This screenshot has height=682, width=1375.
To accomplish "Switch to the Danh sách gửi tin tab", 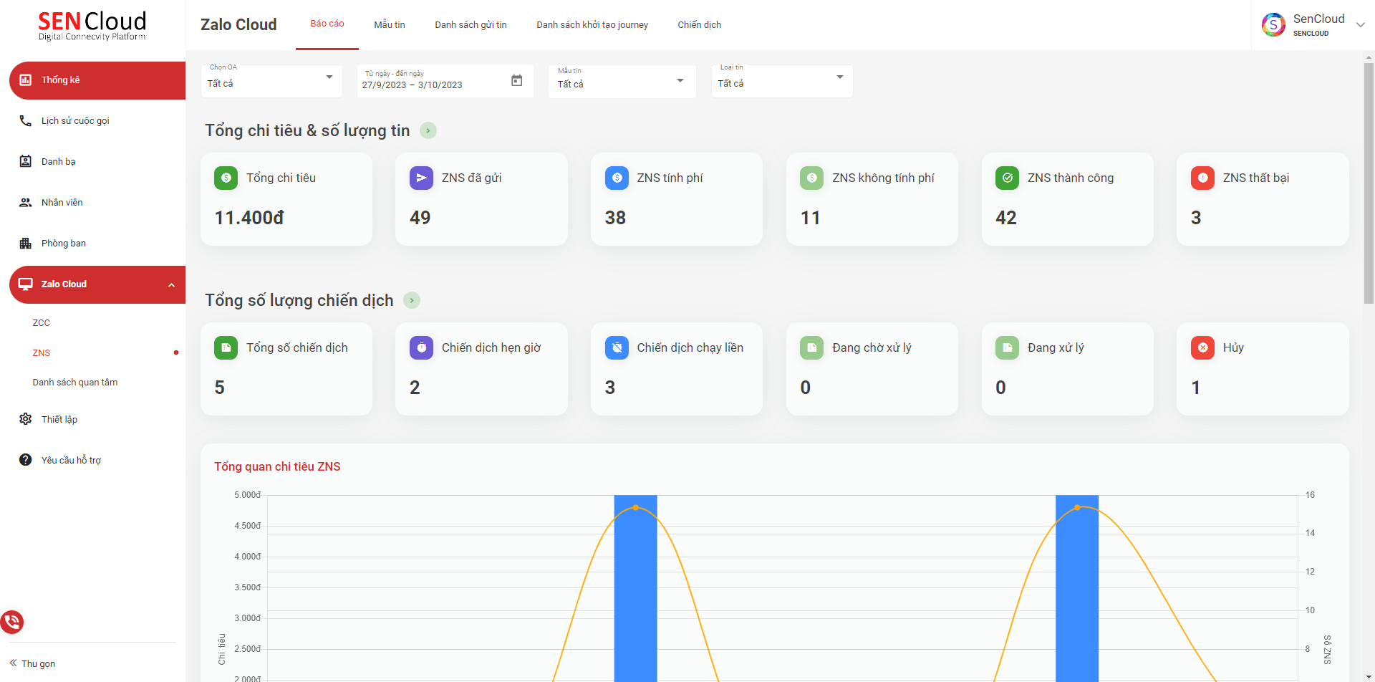I will 471,25.
